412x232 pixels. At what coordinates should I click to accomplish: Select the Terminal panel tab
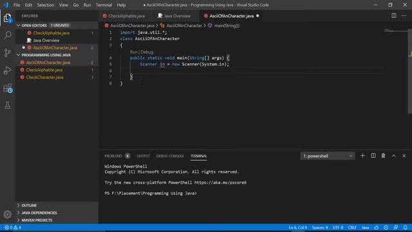[199, 156]
